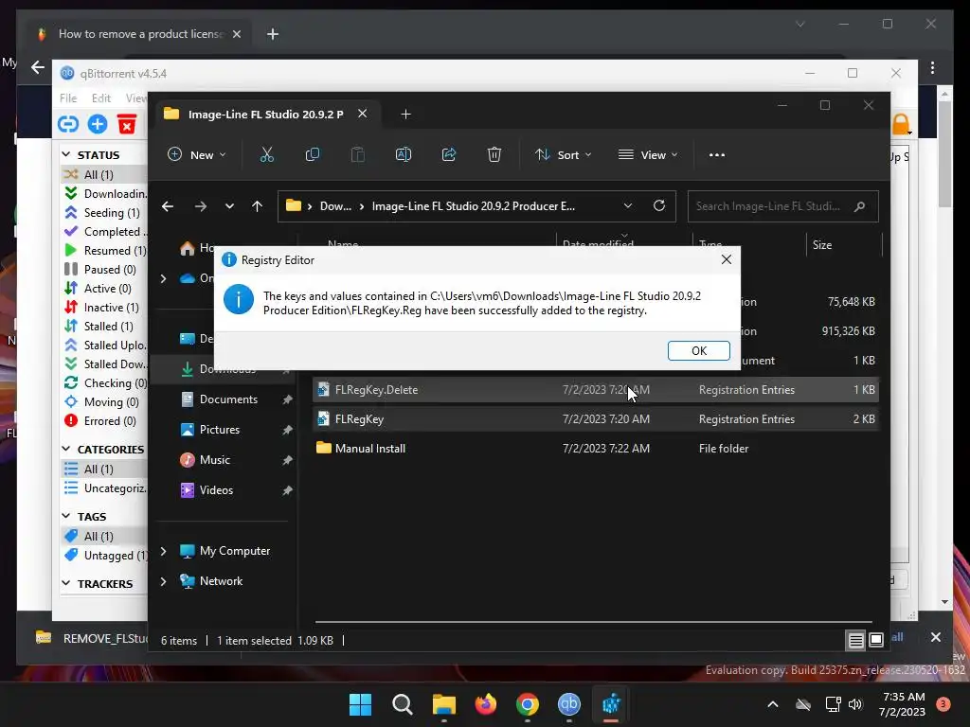Click the Delete trash icon in File Explorer

coord(494,154)
